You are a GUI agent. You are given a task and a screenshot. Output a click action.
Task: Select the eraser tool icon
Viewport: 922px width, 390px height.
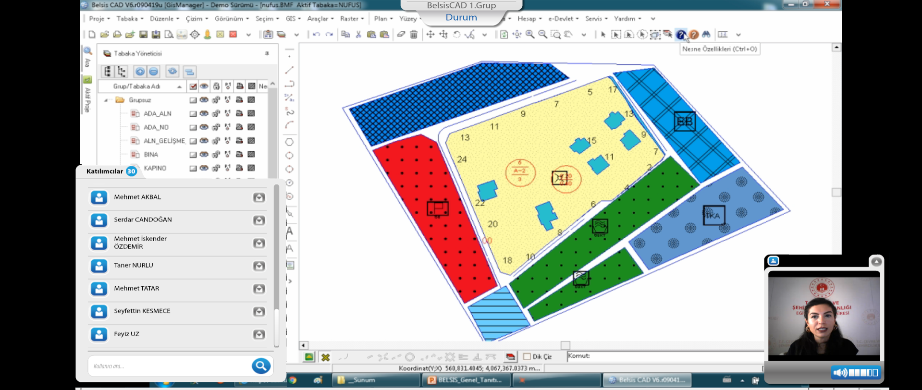401,35
